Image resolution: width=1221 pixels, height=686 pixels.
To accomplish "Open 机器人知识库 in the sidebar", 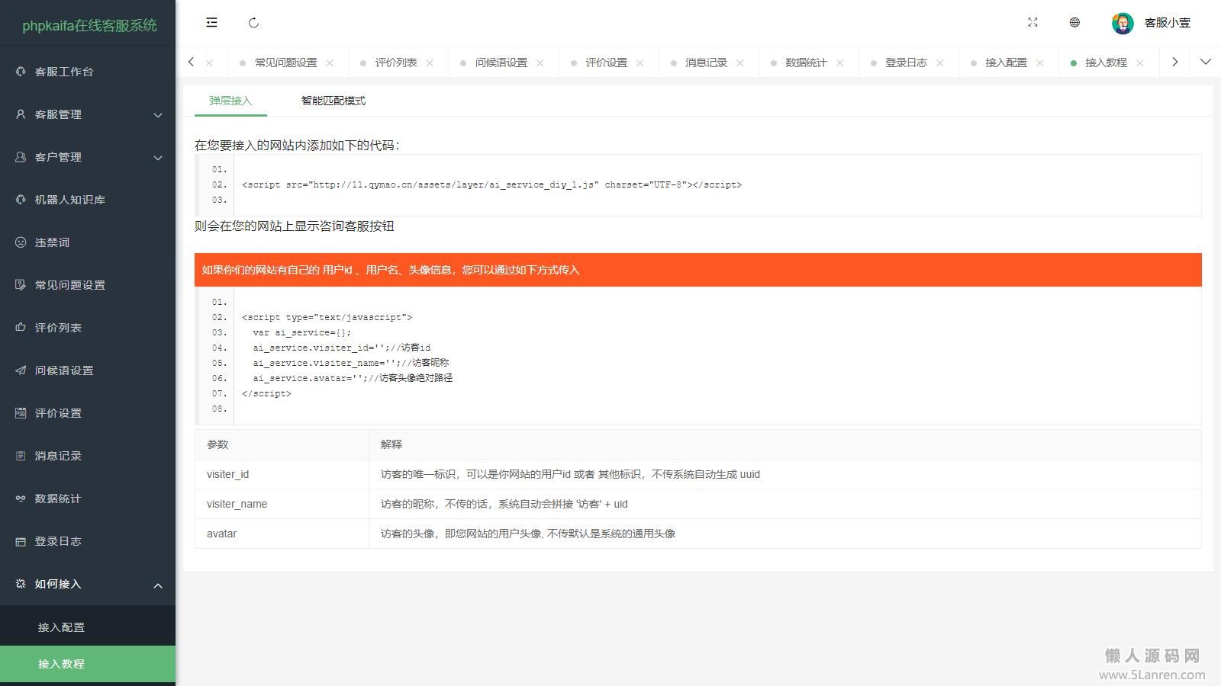I will click(x=70, y=200).
